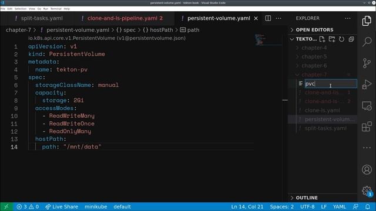The image size is (376, 211).
Task: Expand the chapter-4 folder
Action: click(314, 48)
